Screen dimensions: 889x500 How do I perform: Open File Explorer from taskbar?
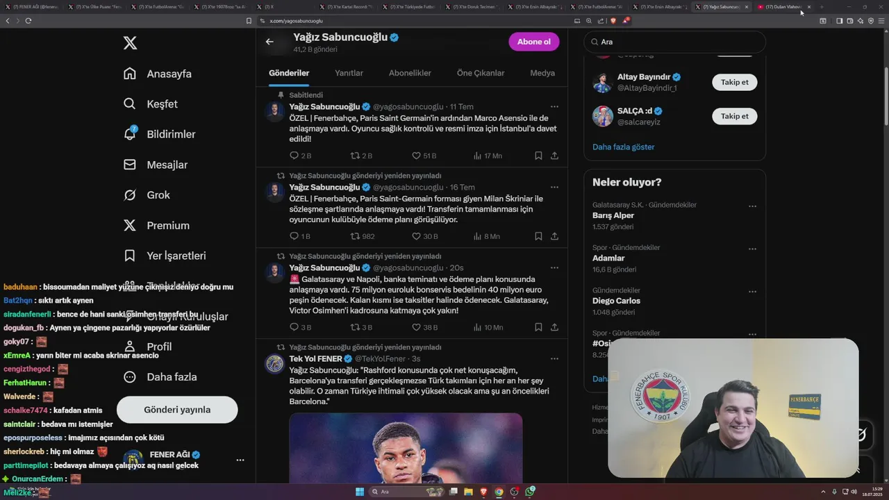pos(469,492)
